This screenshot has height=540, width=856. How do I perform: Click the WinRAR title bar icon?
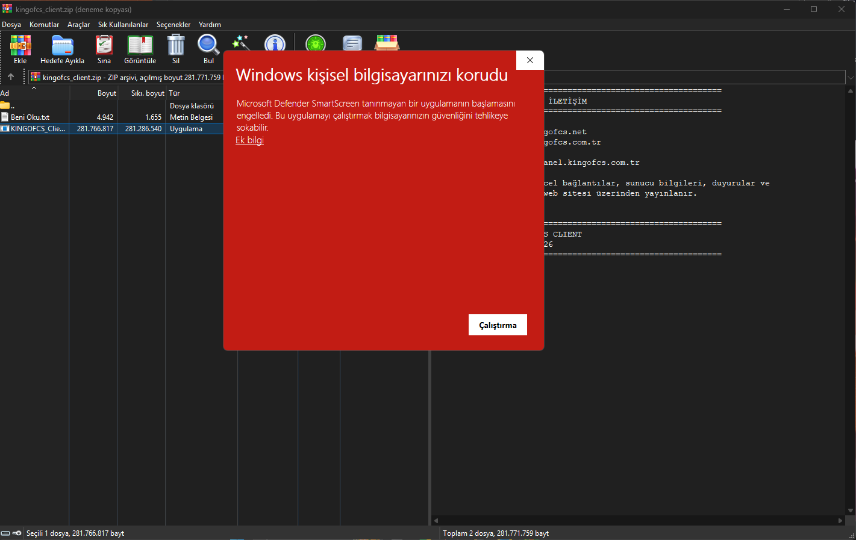(7, 9)
